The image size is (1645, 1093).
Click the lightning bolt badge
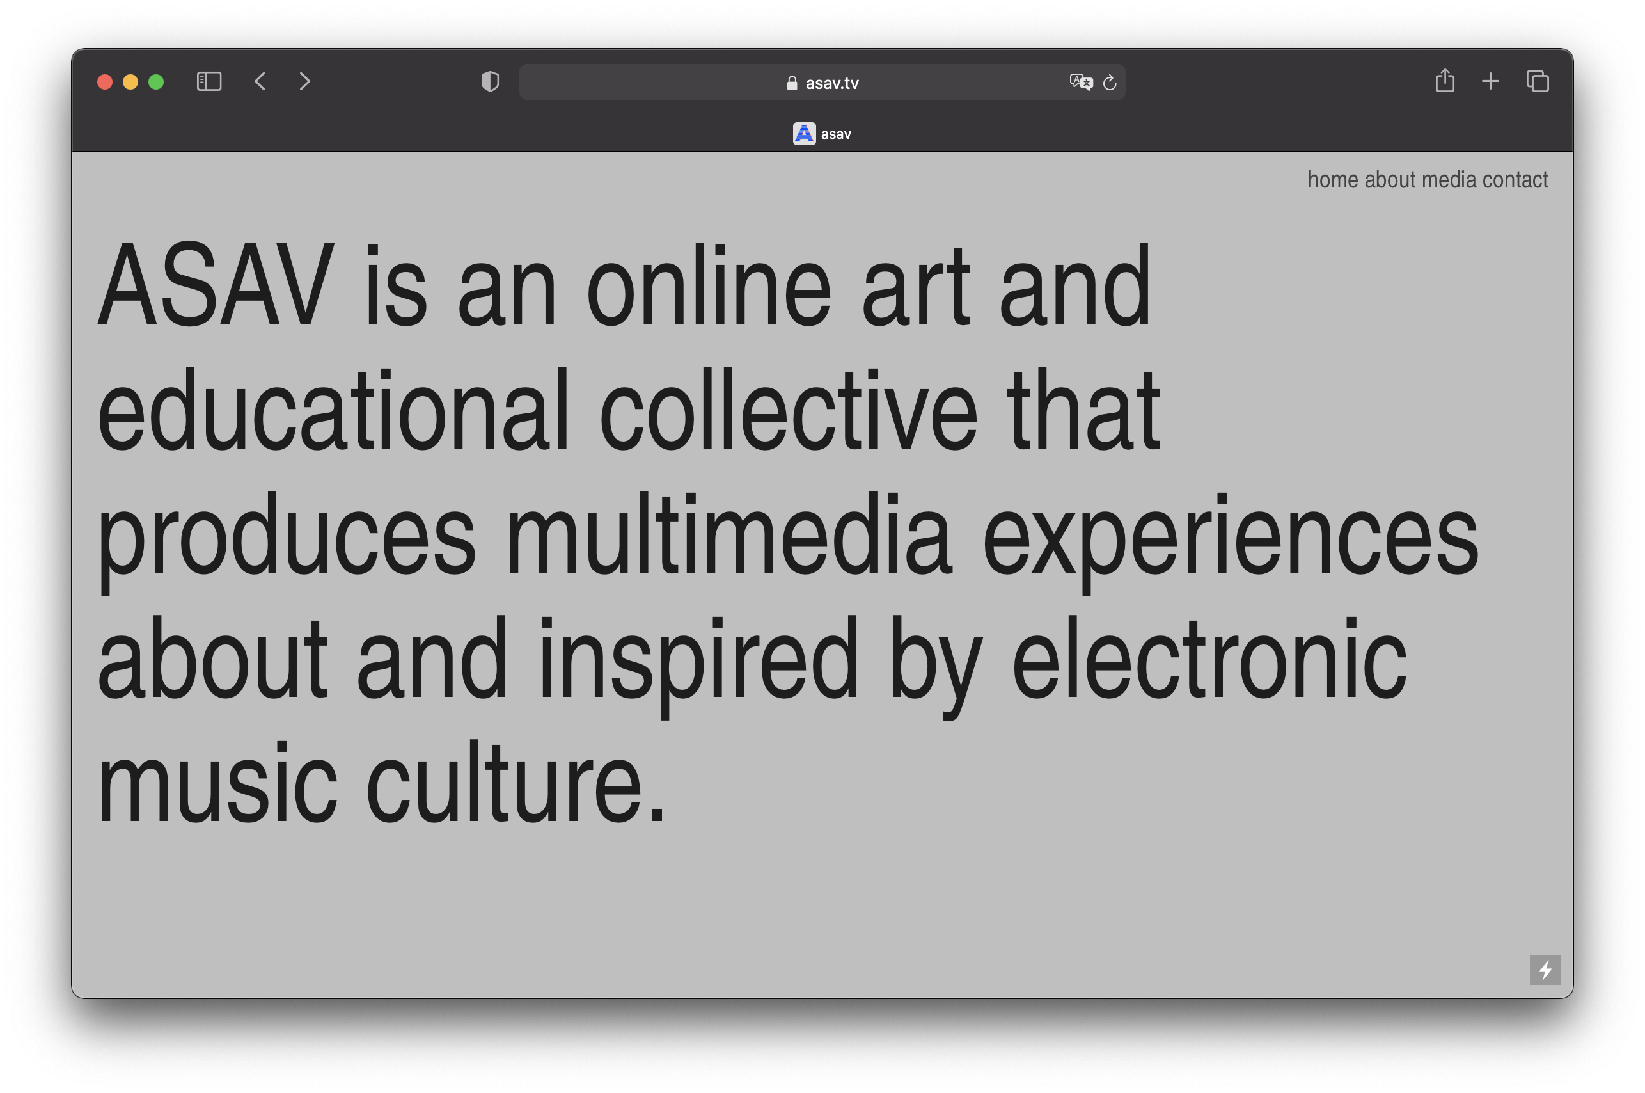[x=1544, y=969]
